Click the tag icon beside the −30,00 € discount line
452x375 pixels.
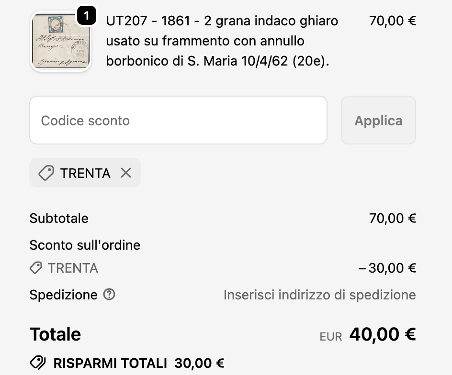tap(36, 268)
